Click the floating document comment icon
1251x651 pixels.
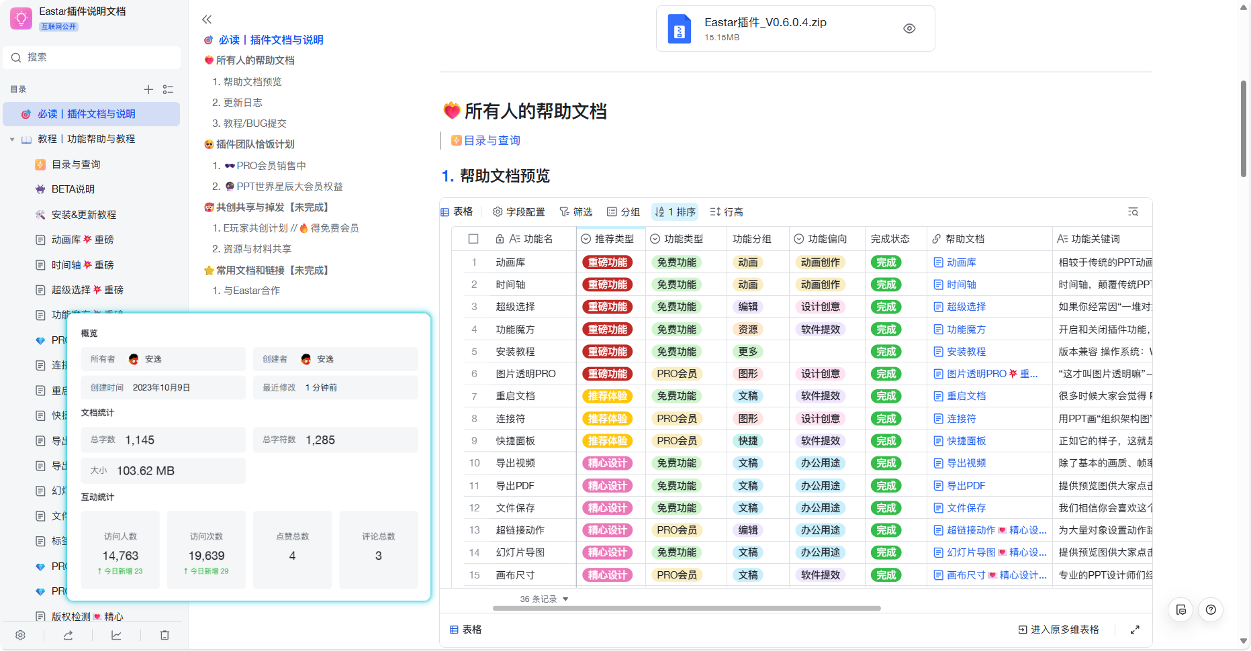pos(1181,609)
